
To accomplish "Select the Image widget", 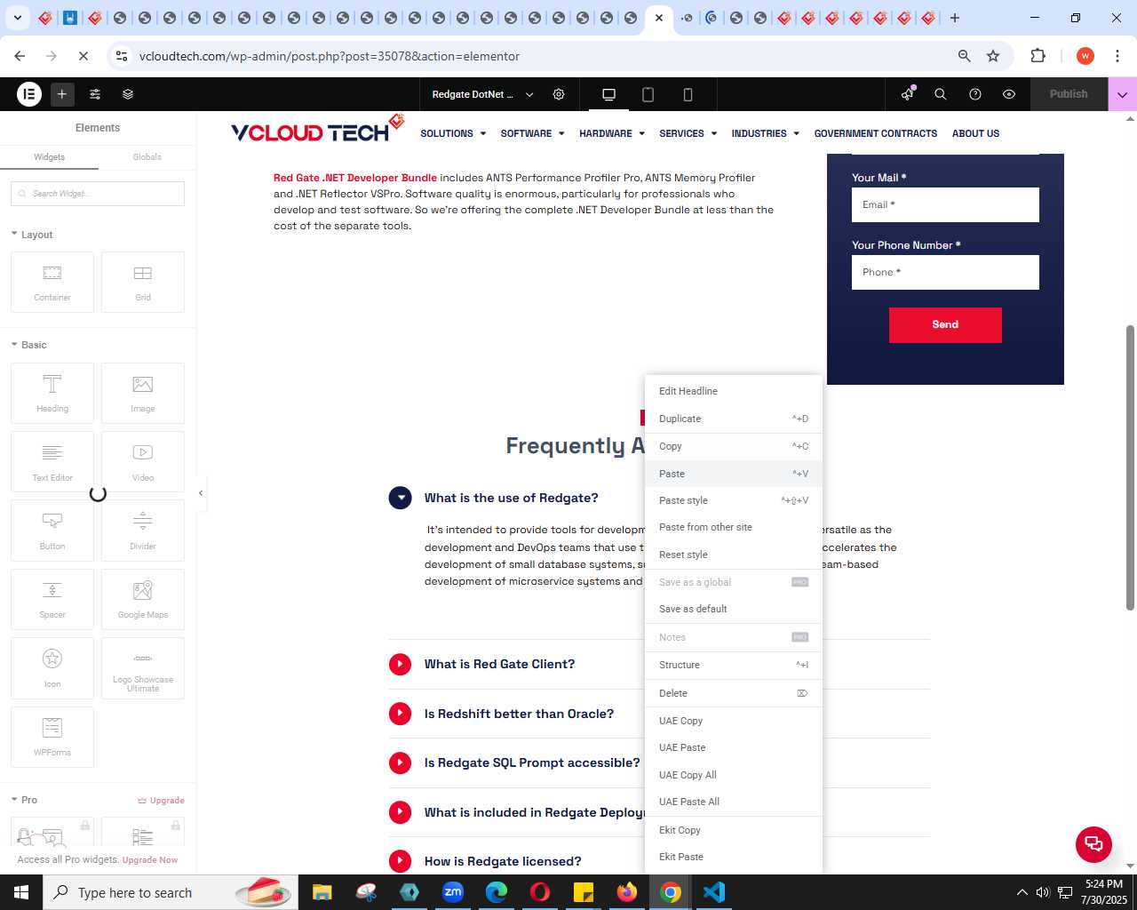I will click(x=143, y=393).
